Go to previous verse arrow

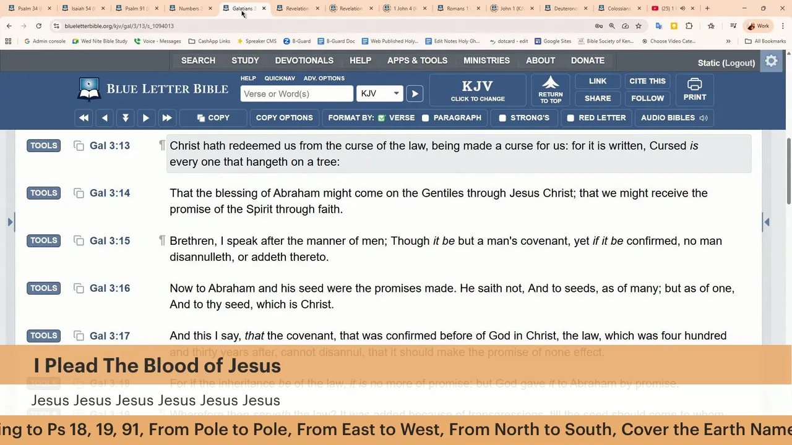(x=105, y=117)
